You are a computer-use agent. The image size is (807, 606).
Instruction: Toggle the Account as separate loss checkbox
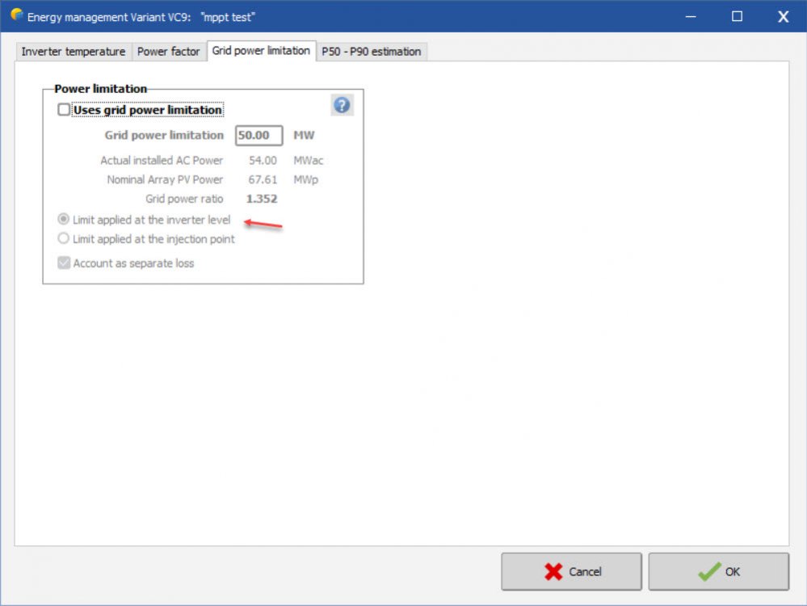click(x=64, y=263)
